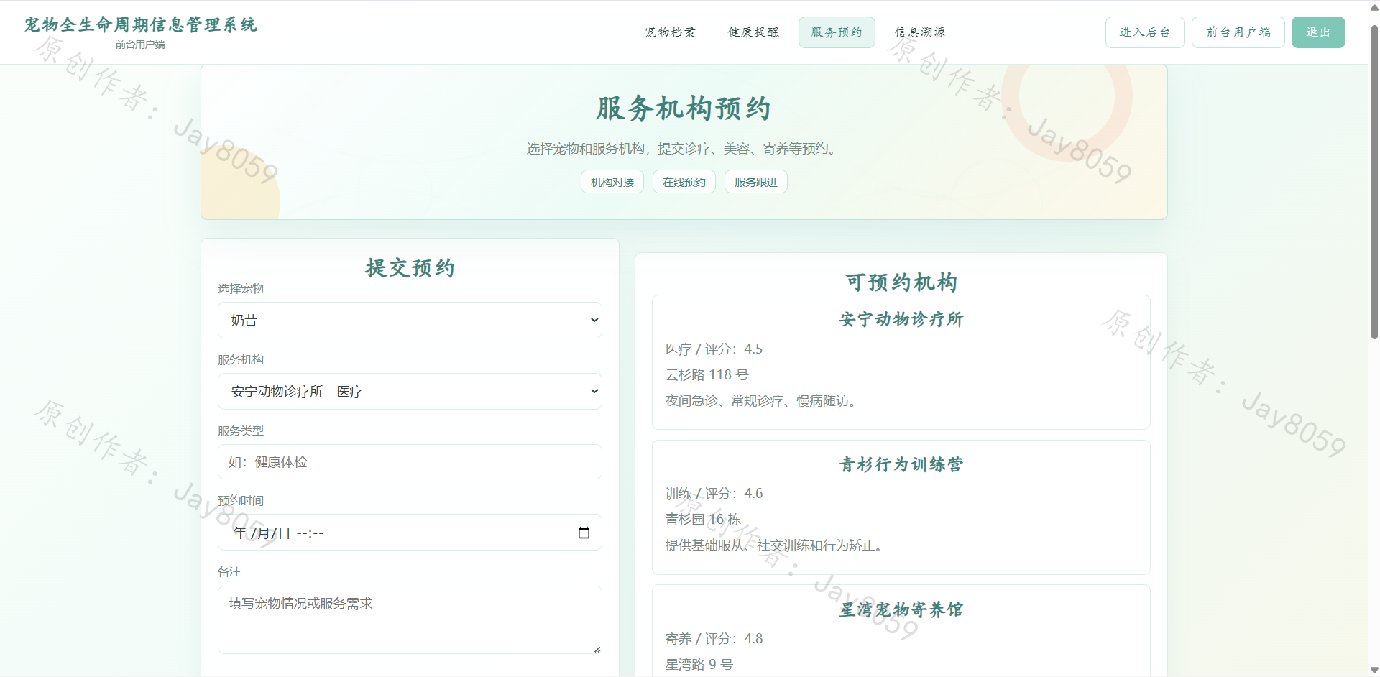Click the 选择宠物 field label
This screenshot has width=1380, height=677.
point(241,288)
